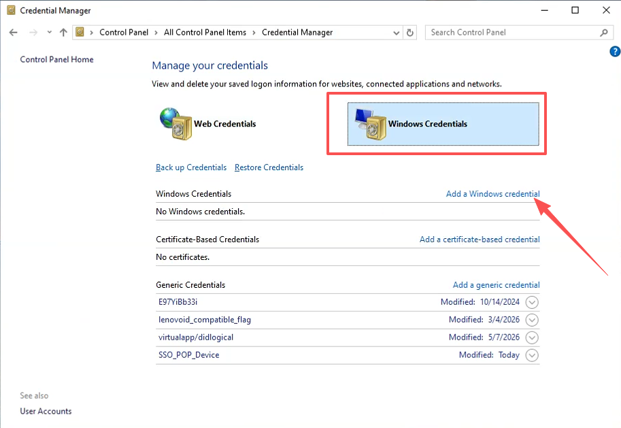Open Control Panel Home
Image resolution: width=621 pixels, height=428 pixels.
click(56, 59)
